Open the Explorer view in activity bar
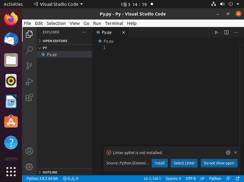 (29, 34)
